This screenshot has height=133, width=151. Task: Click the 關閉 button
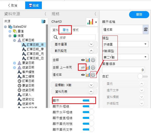pyautogui.click(x=139, y=15)
